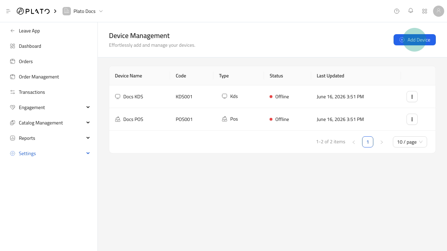Click the Settings gear icon
The width and height of the screenshot is (447, 251).
pyautogui.click(x=13, y=153)
